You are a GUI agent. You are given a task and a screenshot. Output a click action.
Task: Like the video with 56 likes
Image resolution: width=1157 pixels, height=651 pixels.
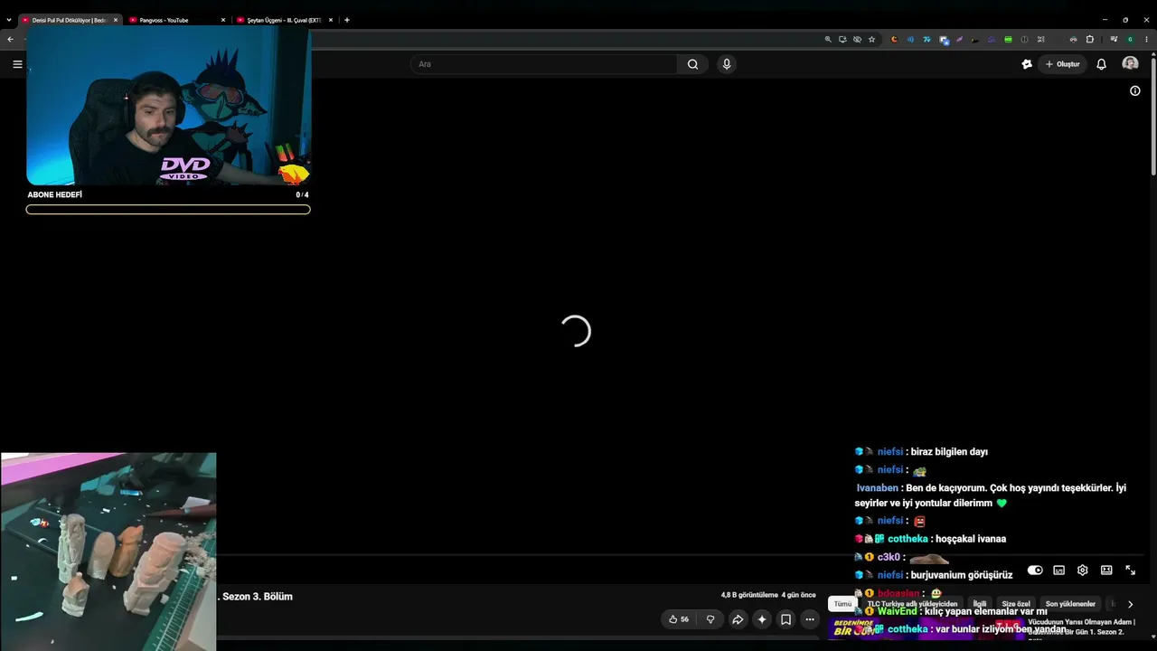pyautogui.click(x=679, y=619)
